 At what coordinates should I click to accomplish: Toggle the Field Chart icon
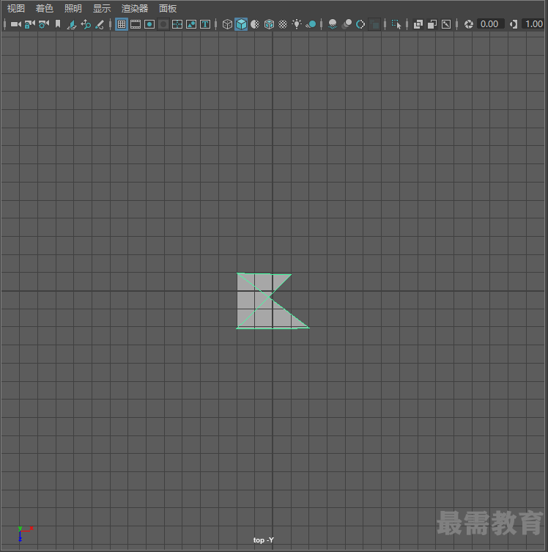click(177, 24)
